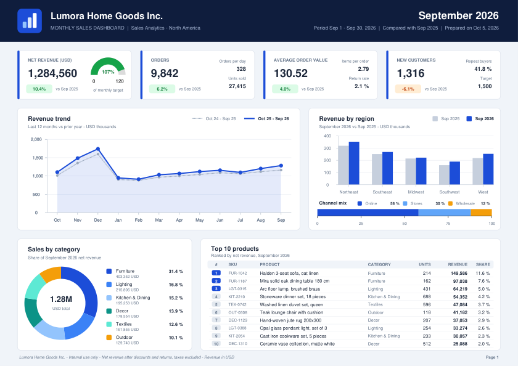The width and height of the screenshot is (518, 366).
Task: Click the Wholesale channel legend square
Action: click(450, 203)
